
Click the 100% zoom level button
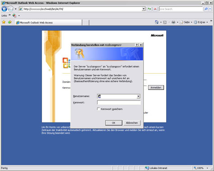click(199, 168)
